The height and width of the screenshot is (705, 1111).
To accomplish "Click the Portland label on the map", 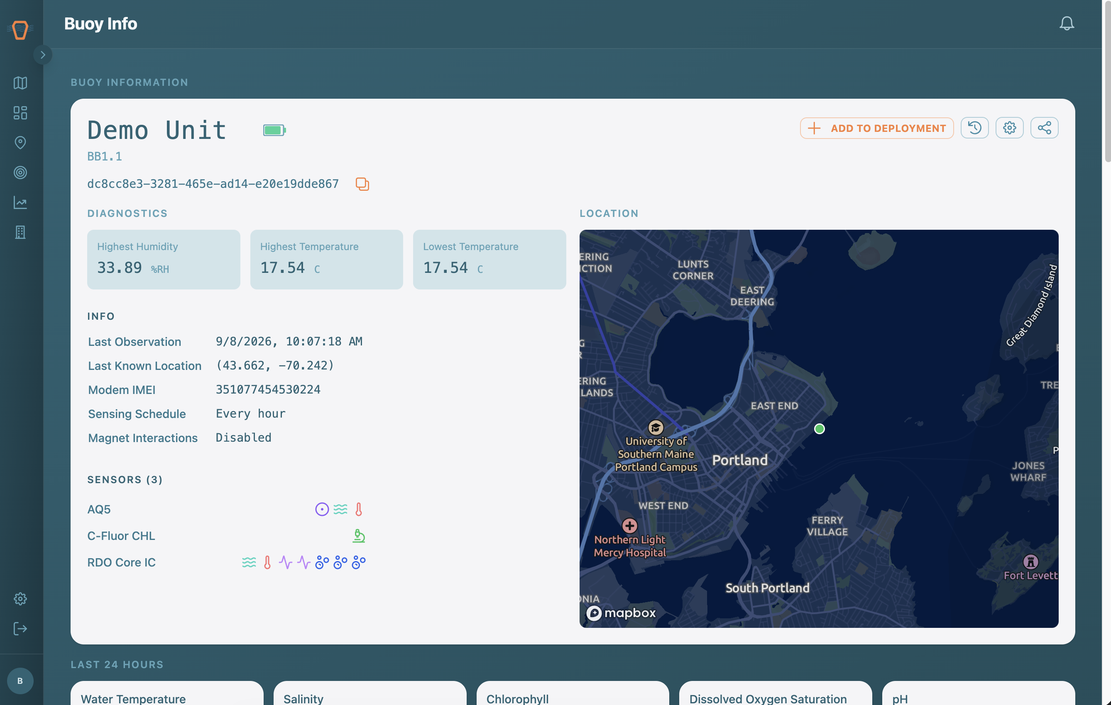I will pos(740,460).
